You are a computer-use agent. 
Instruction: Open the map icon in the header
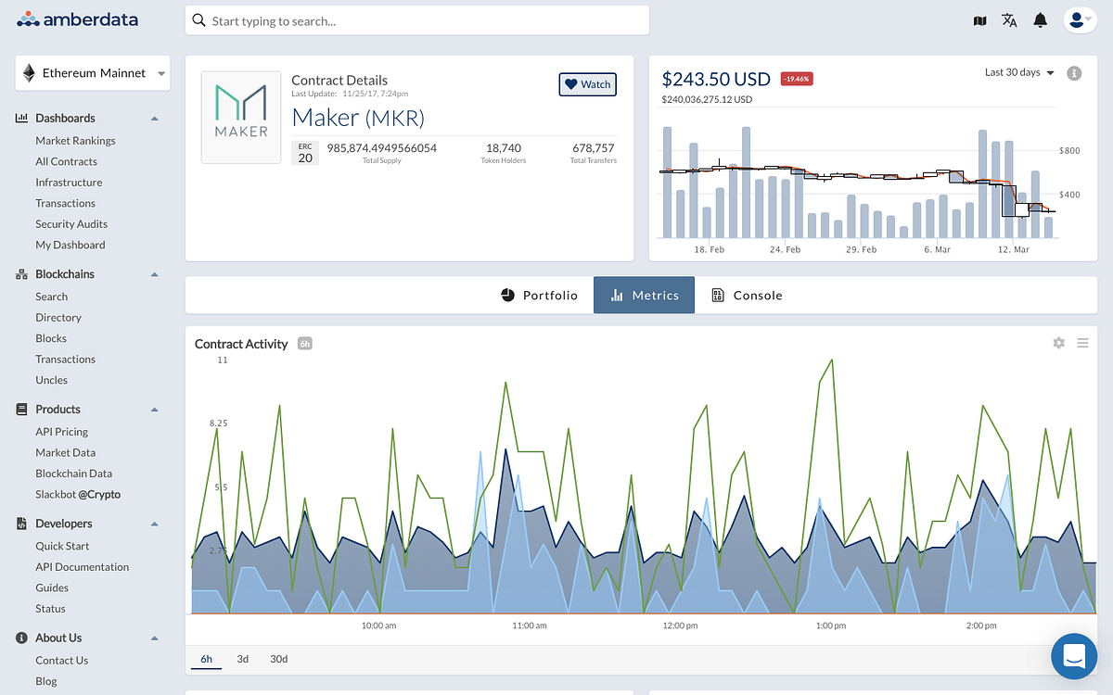pos(979,19)
